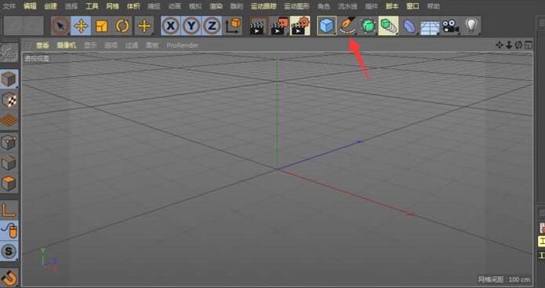Viewport: 545px width, 288px height.
Task: Toggle the Enable Axis L-shaped icon
Action: pyautogui.click(x=9, y=210)
